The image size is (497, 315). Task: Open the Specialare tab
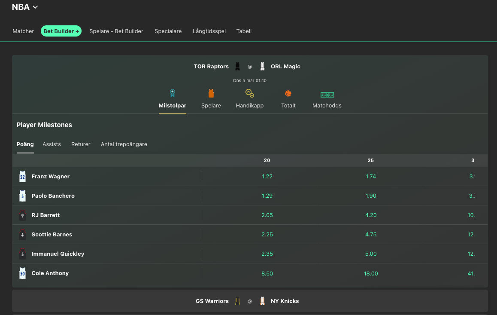tap(168, 31)
